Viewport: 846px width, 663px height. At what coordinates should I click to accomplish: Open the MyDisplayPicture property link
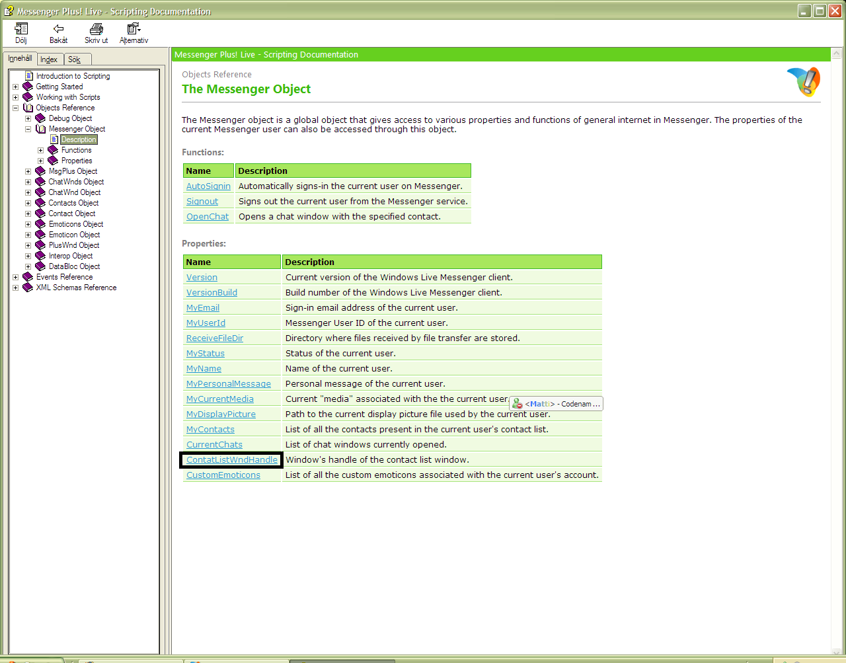click(x=221, y=414)
